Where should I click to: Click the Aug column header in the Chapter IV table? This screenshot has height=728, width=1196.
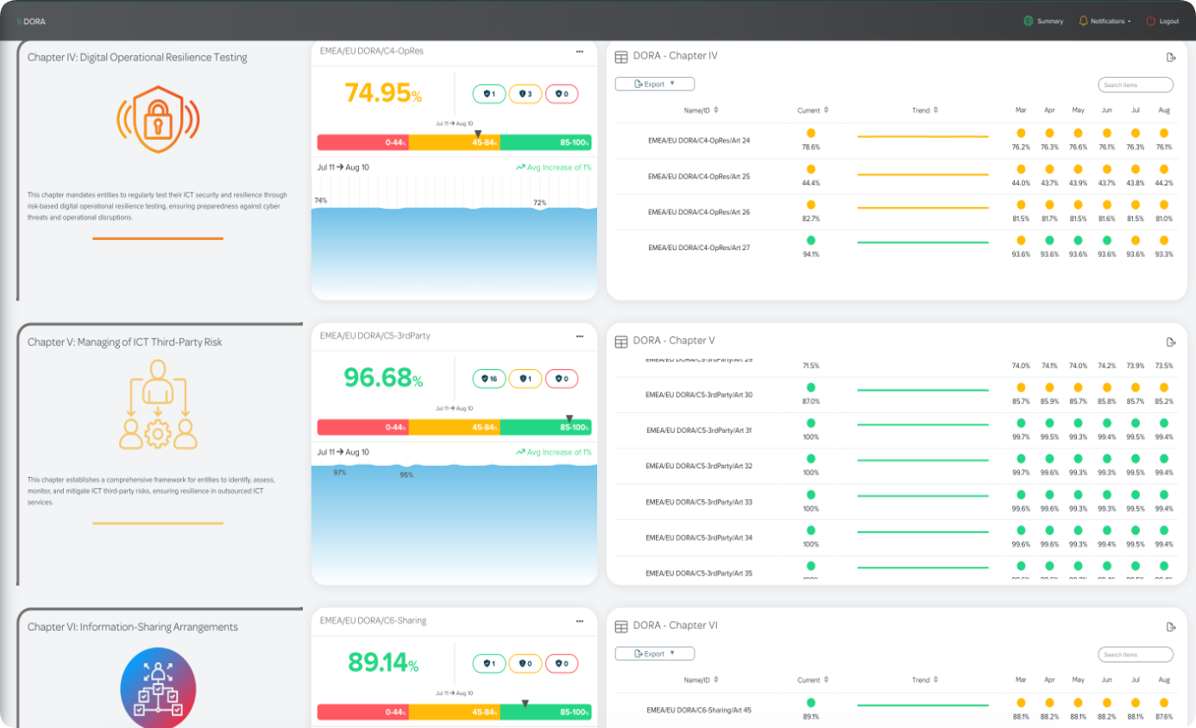1164,110
